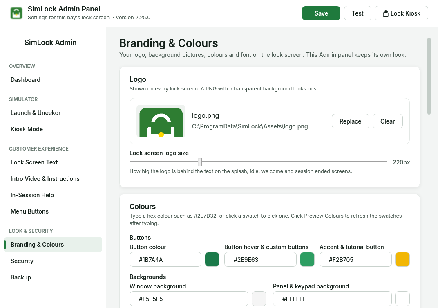Click the page vertical scrollbar

point(429,76)
